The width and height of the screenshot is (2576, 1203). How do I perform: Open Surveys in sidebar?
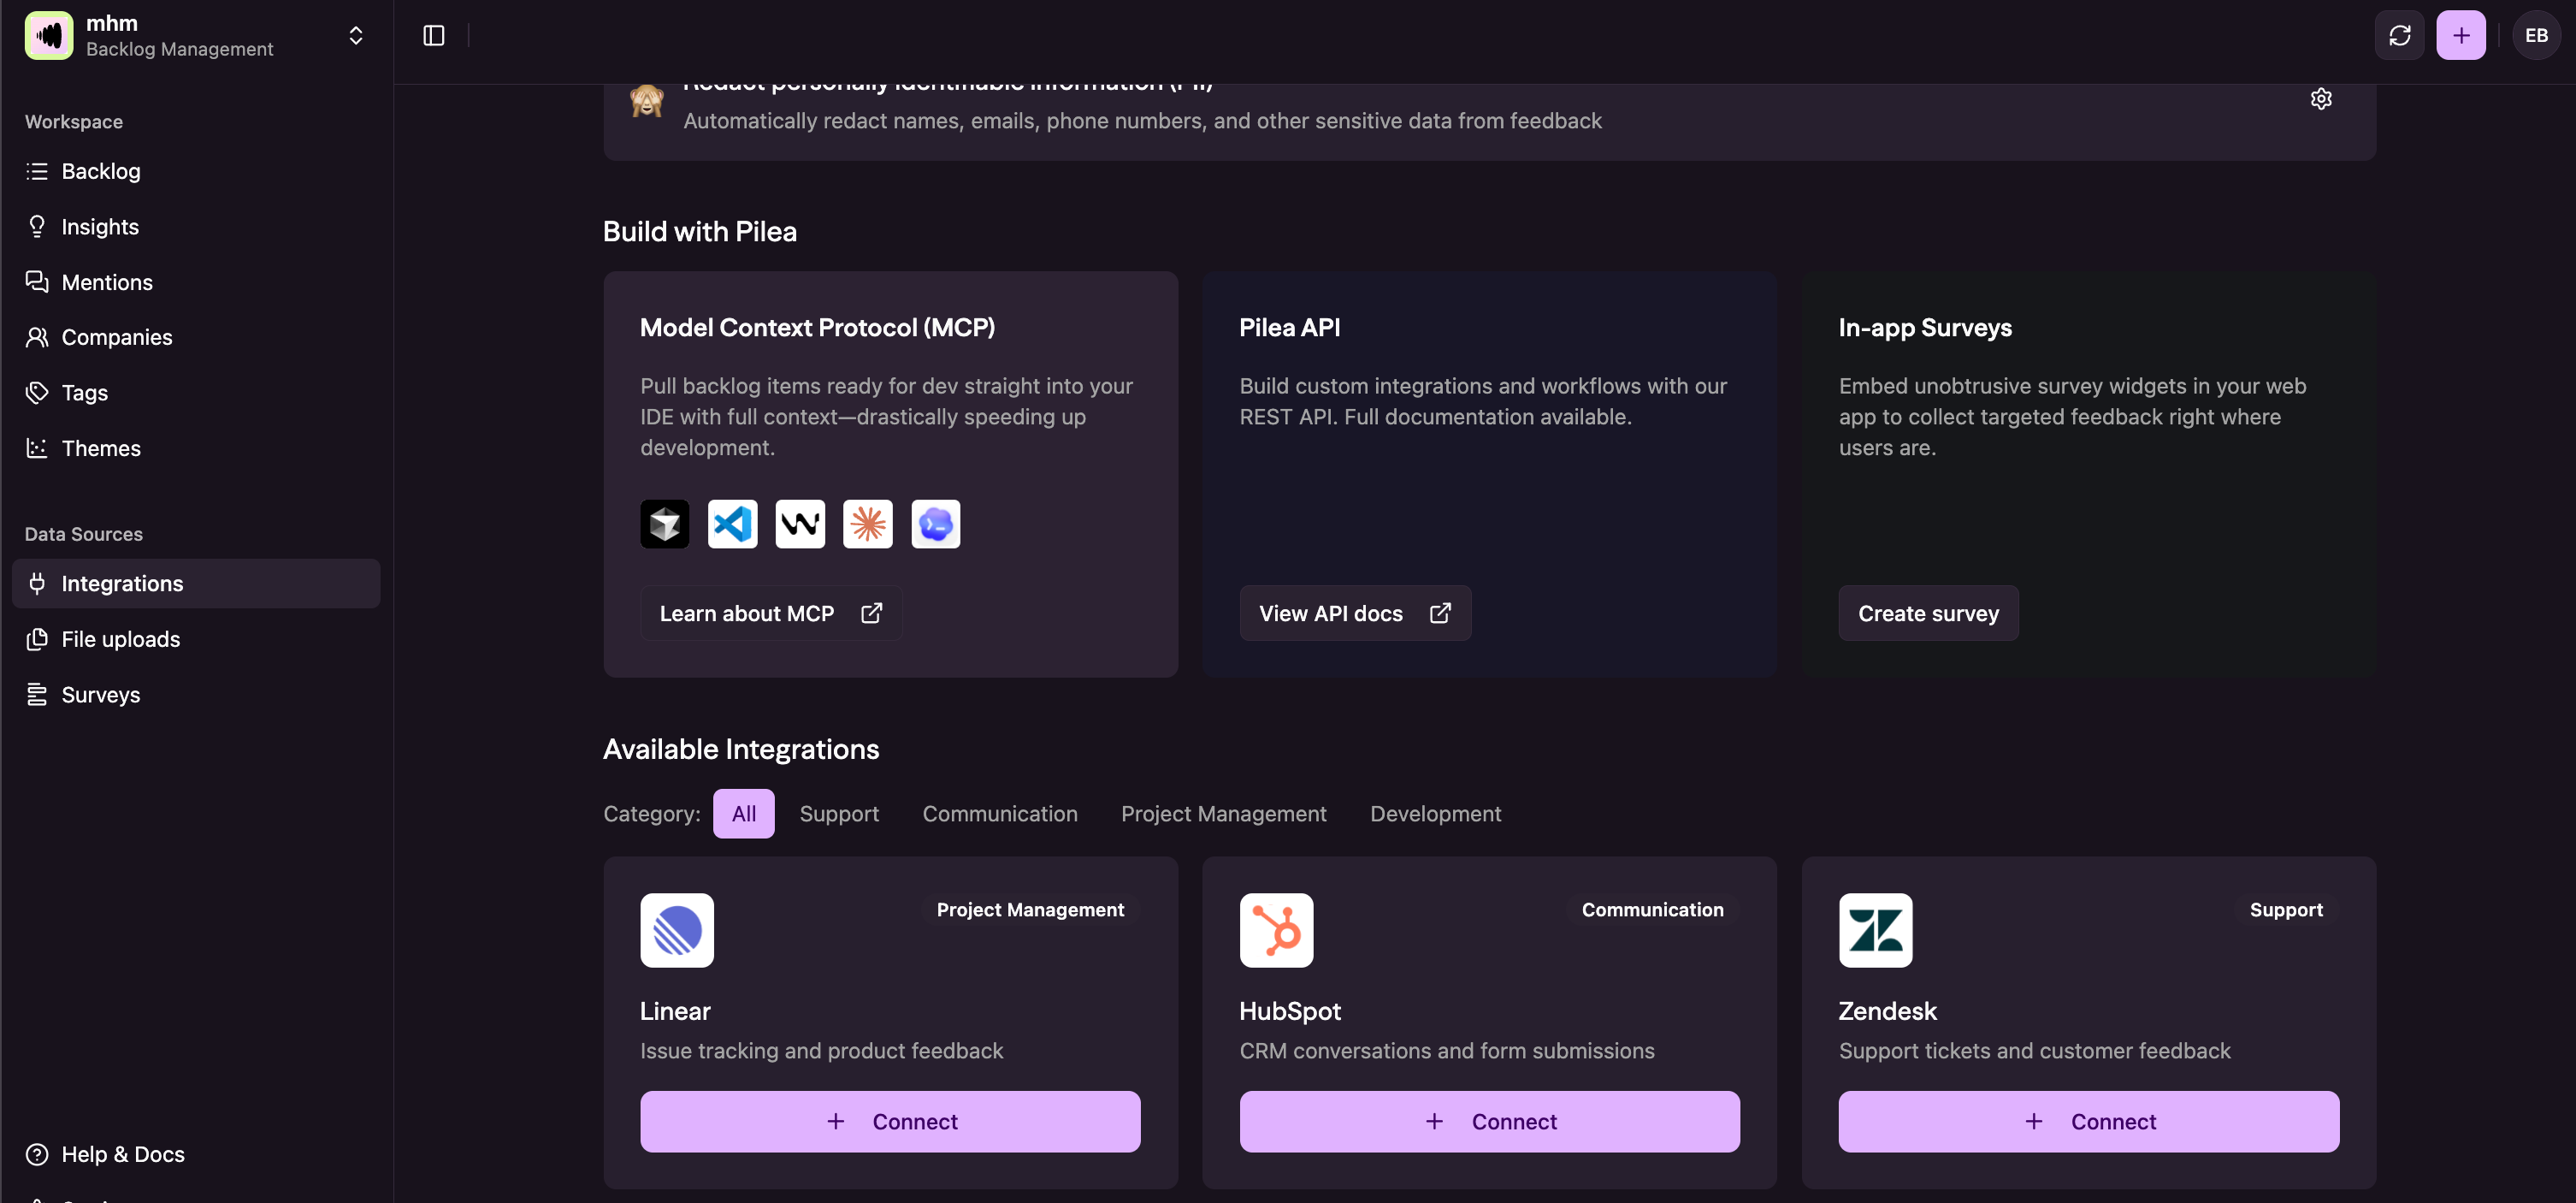pyautogui.click(x=196, y=695)
